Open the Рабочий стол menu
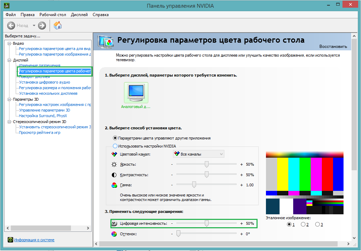The width and height of the screenshot is (361, 251). [52, 15]
